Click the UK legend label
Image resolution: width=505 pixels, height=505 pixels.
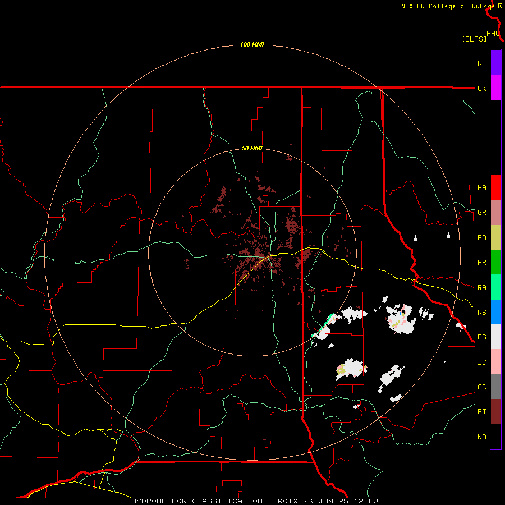pyautogui.click(x=481, y=88)
